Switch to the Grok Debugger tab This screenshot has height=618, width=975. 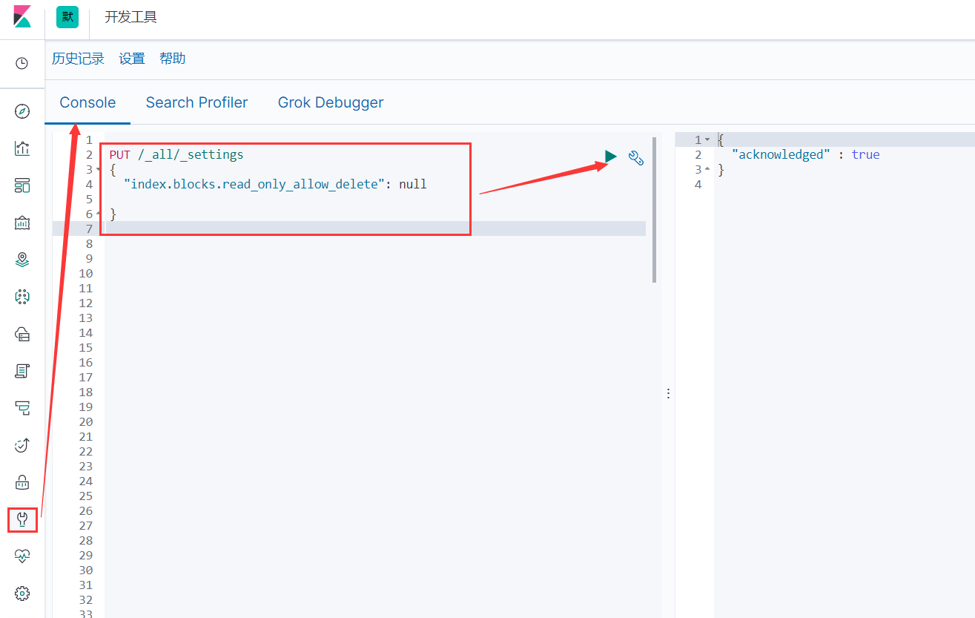click(x=331, y=102)
